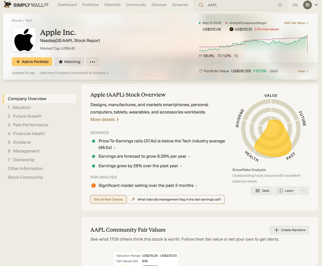Open the Discover menu

pyautogui.click(x=159, y=5)
